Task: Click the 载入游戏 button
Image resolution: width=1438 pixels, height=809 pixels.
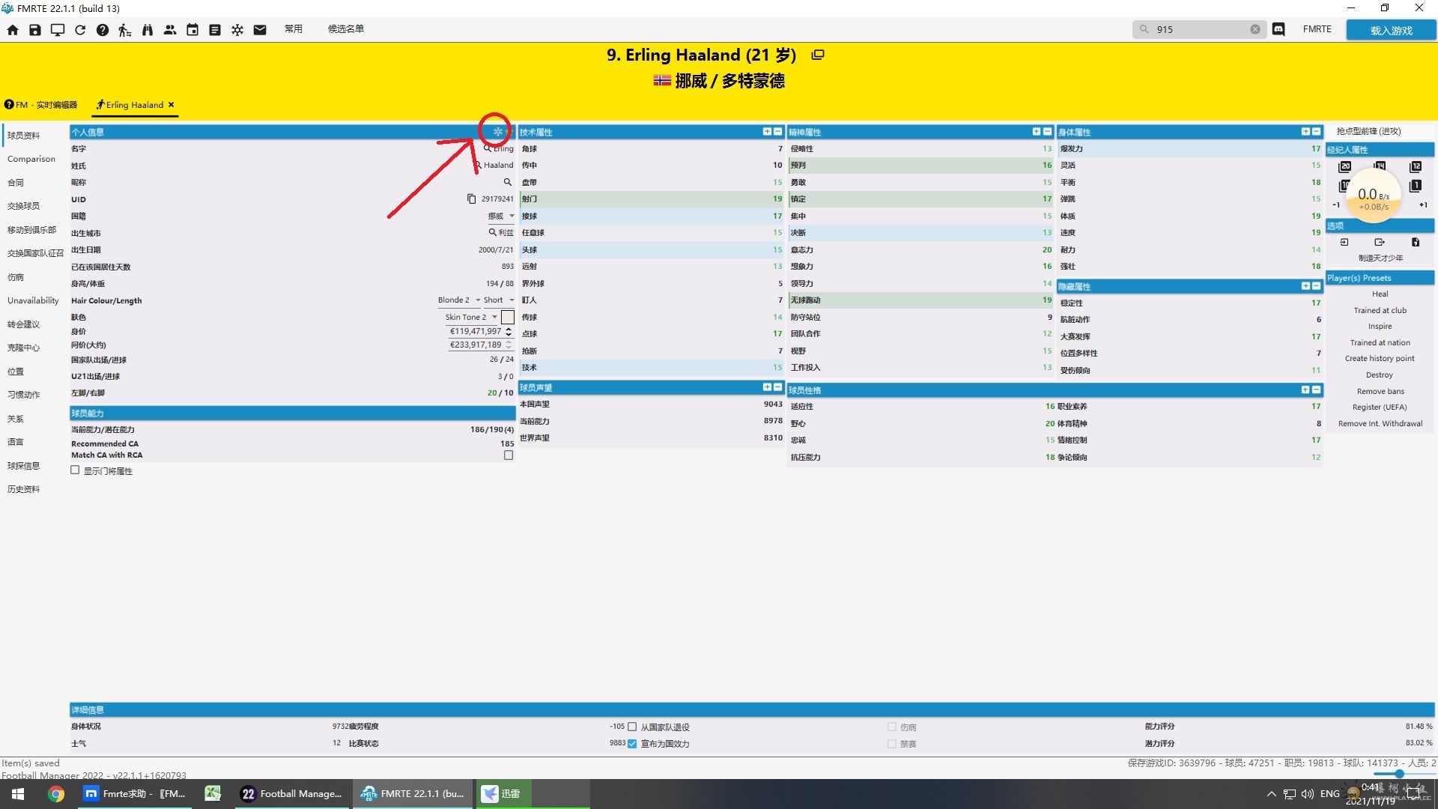Action: (x=1391, y=30)
